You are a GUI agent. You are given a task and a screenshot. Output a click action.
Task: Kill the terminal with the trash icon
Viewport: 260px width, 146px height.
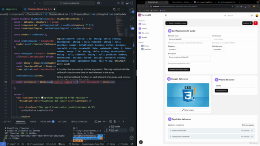pos(115,122)
